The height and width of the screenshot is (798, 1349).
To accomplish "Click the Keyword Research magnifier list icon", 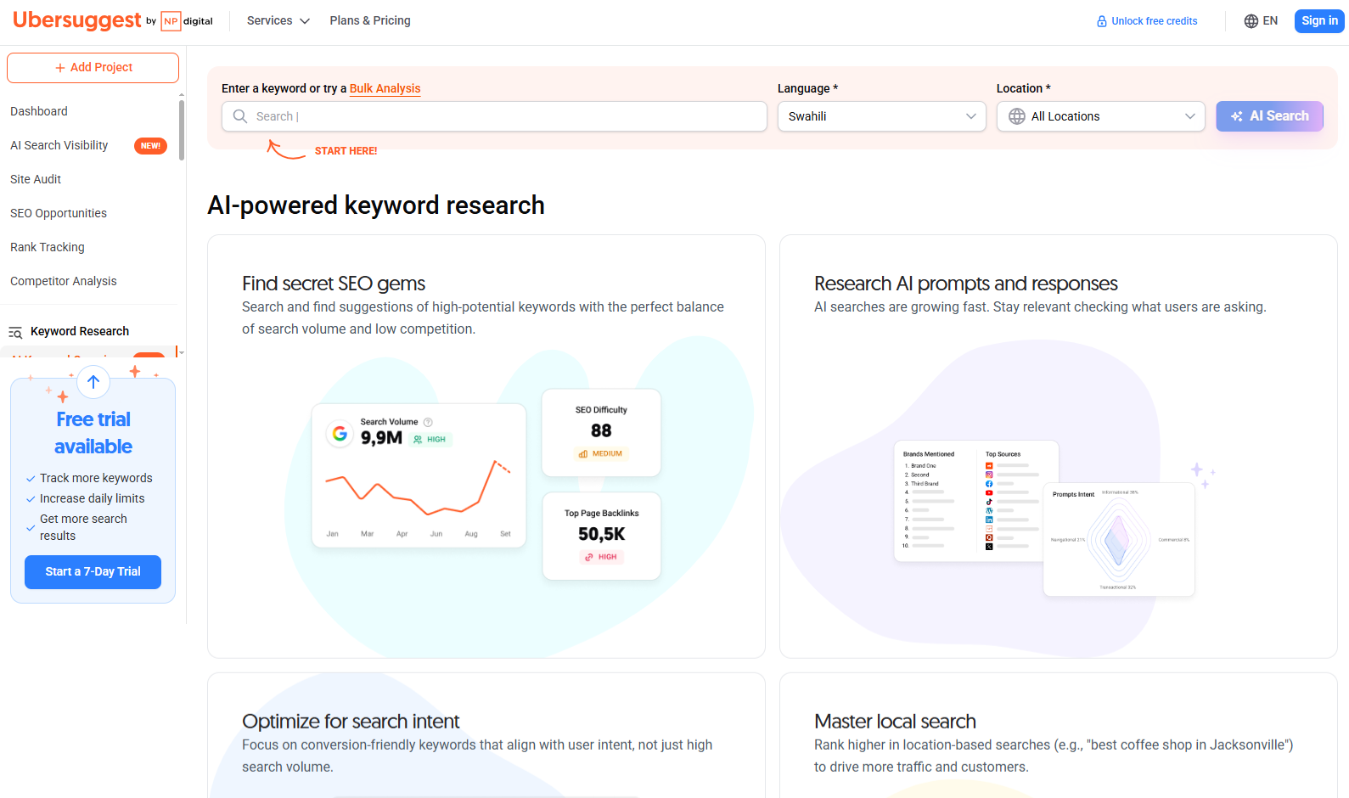I will (x=15, y=332).
